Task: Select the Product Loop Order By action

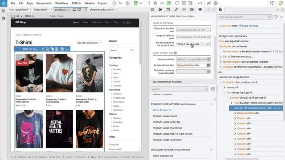Action: pos(166,122)
